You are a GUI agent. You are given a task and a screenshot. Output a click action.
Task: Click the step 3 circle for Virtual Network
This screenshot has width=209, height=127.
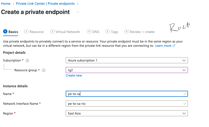[x=52, y=31]
